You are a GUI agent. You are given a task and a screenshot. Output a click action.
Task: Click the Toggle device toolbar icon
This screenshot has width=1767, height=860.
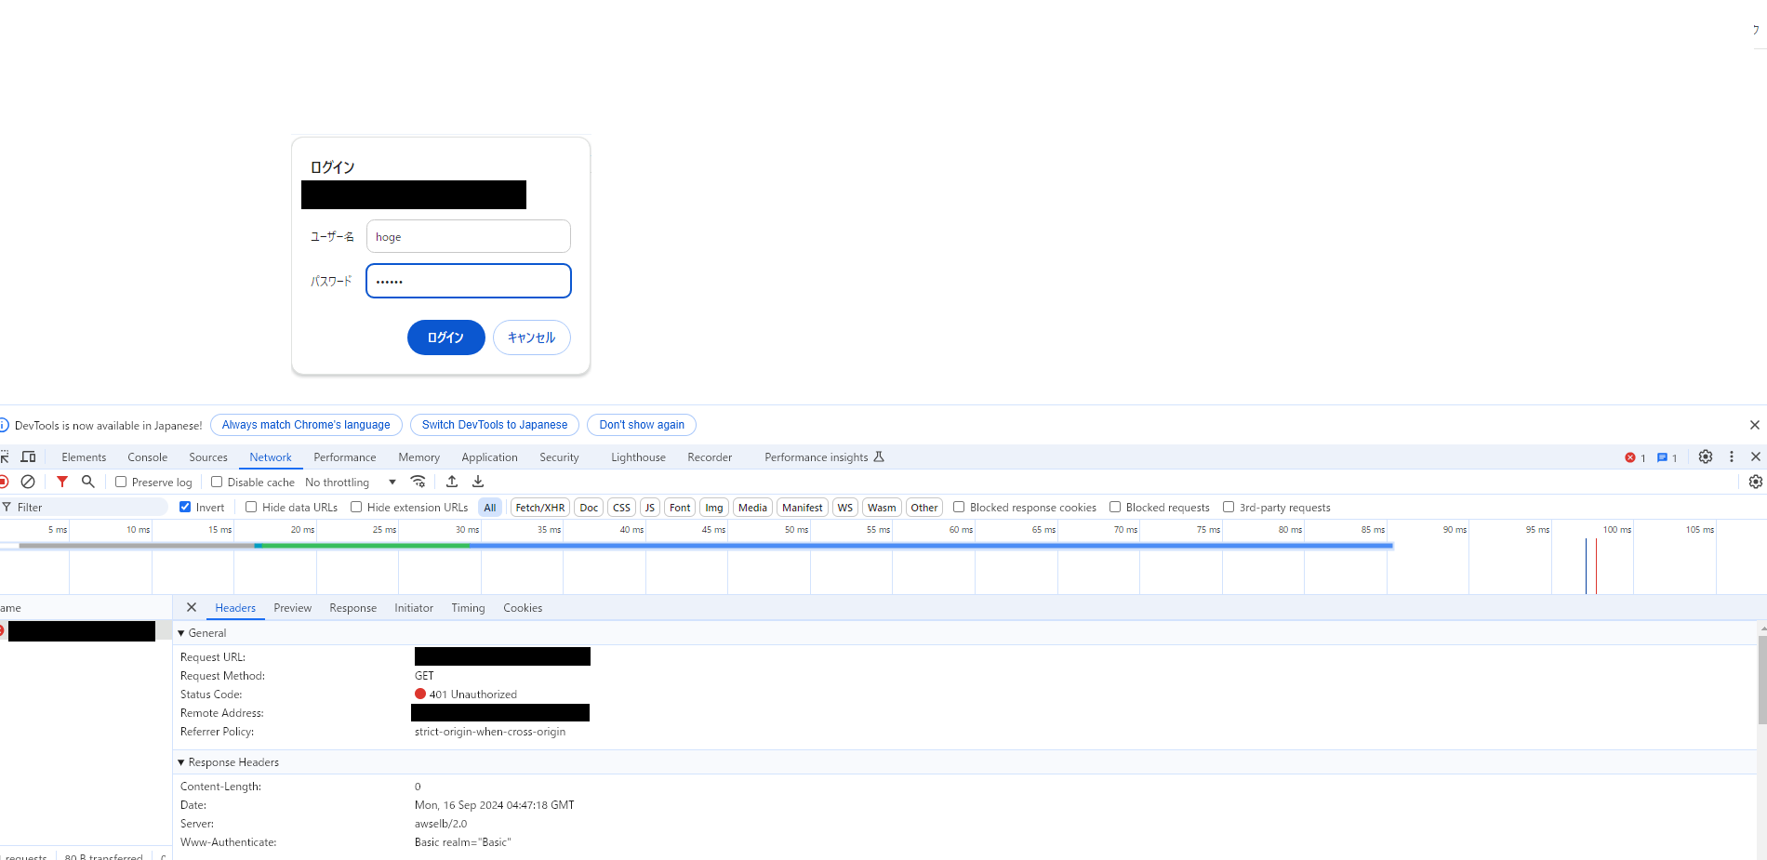(x=28, y=456)
